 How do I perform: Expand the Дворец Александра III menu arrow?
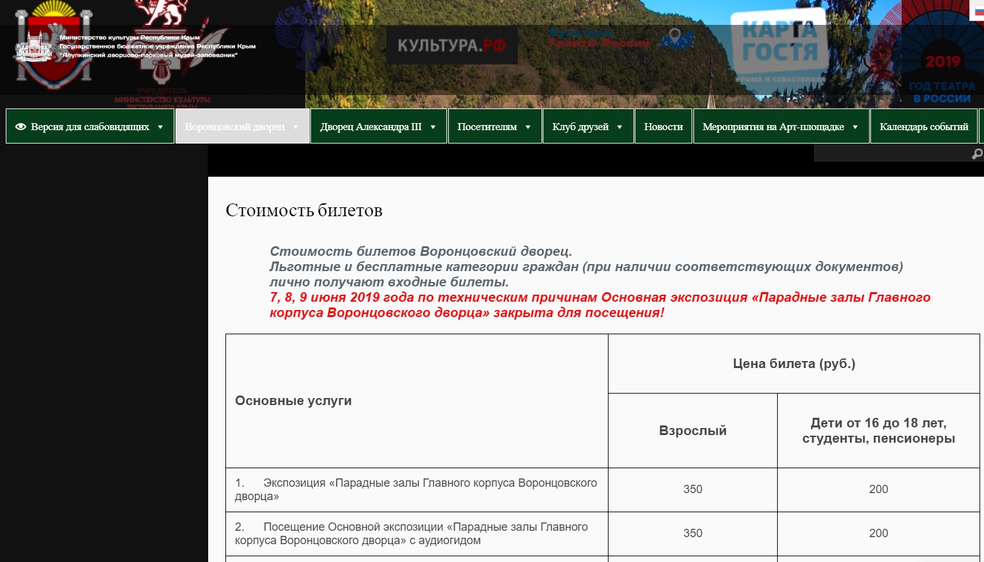[x=433, y=127]
